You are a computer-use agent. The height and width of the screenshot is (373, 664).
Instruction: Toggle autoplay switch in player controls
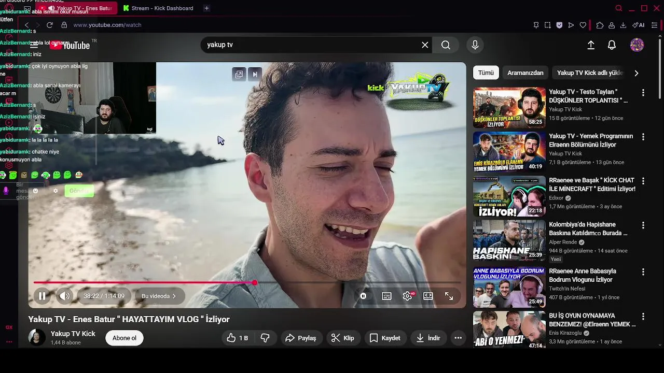pos(363,296)
